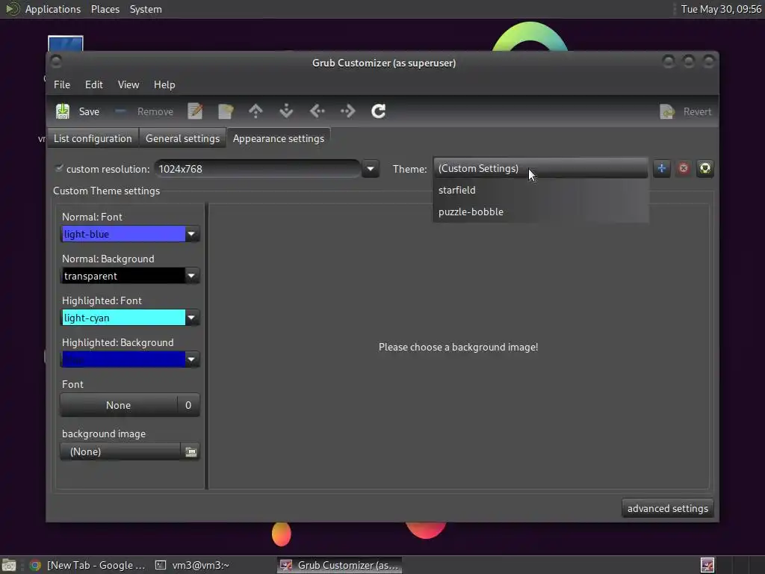
Task: Click the right arrow toolbar icon
Action: tap(348, 111)
